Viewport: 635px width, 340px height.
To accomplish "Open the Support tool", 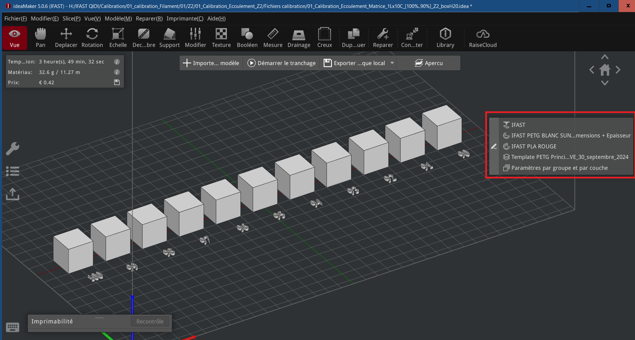I will 169,38.
